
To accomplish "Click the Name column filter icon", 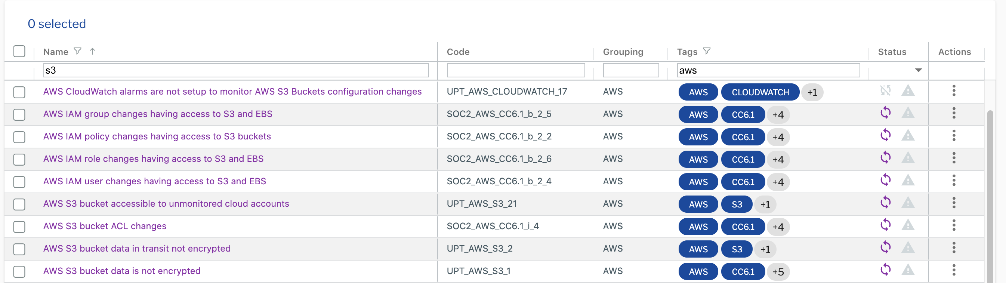I will pyautogui.click(x=78, y=51).
